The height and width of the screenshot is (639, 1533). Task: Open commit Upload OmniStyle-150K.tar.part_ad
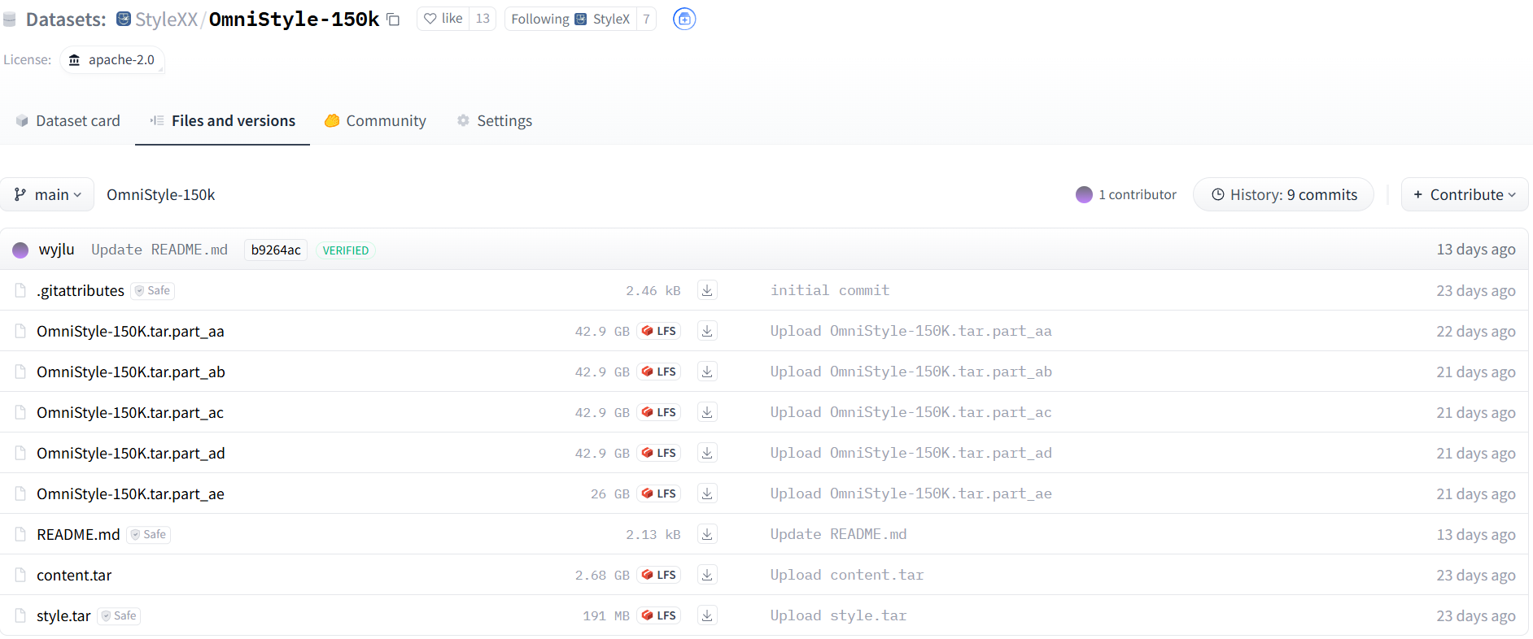pos(911,453)
